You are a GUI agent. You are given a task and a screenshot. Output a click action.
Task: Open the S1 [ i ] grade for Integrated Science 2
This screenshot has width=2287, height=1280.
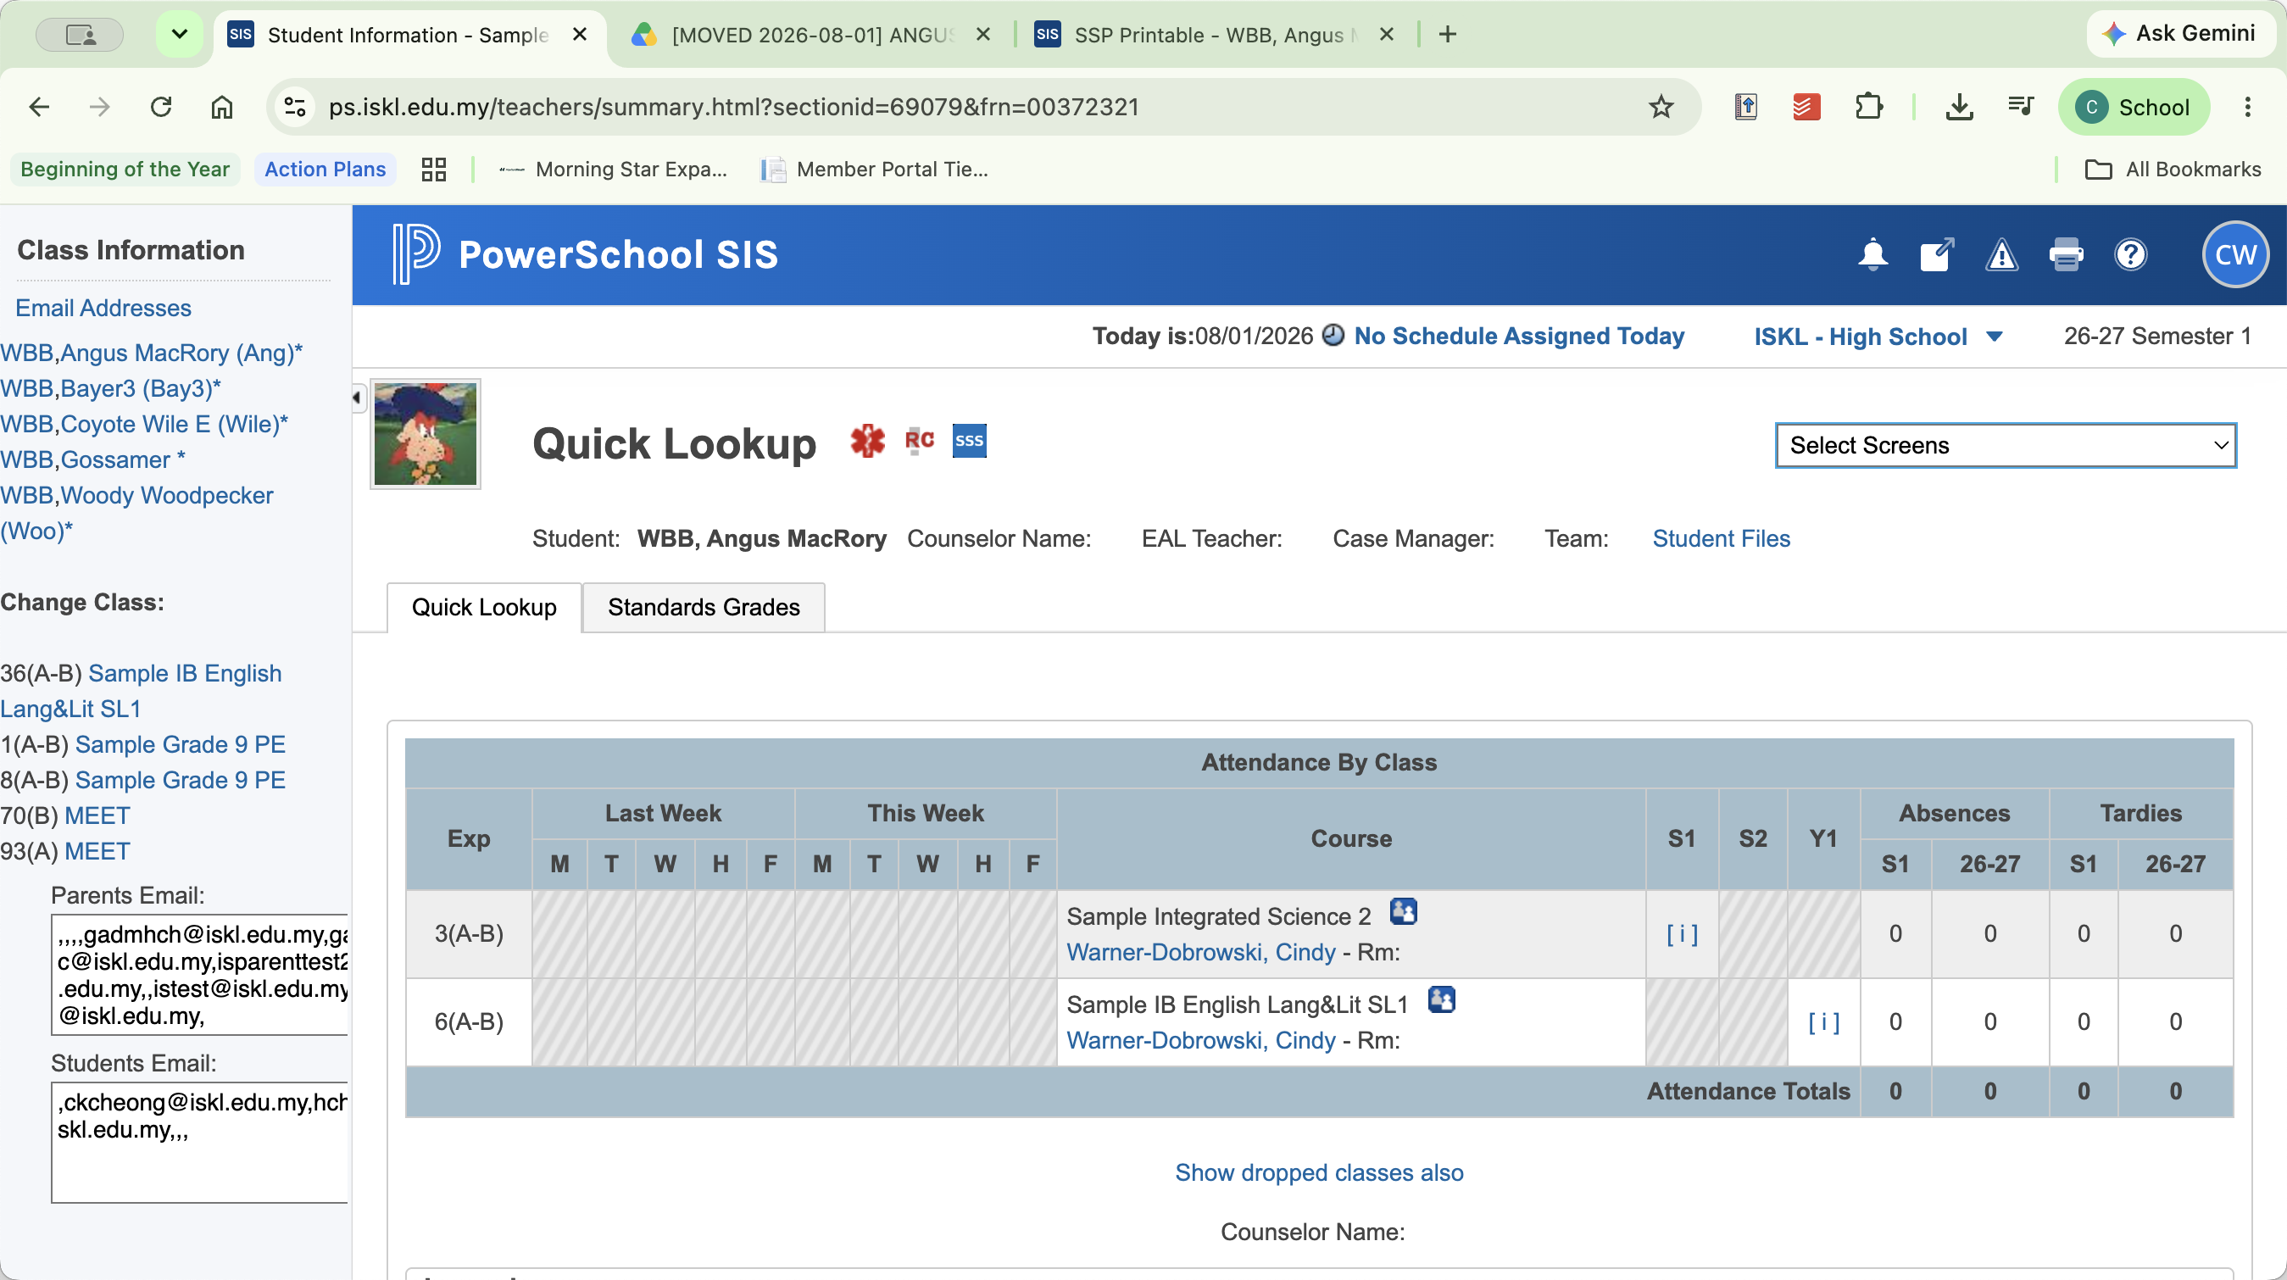click(1682, 934)
